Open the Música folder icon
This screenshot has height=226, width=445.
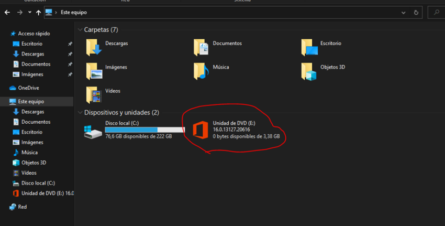(202, 71)
